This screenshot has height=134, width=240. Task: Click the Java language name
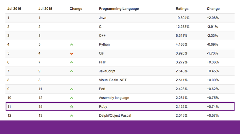coord(103,18)
